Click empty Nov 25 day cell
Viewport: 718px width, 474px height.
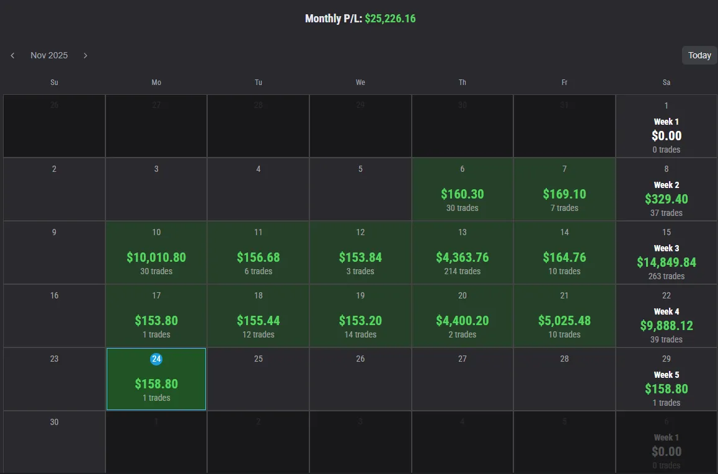click(258, 379)
